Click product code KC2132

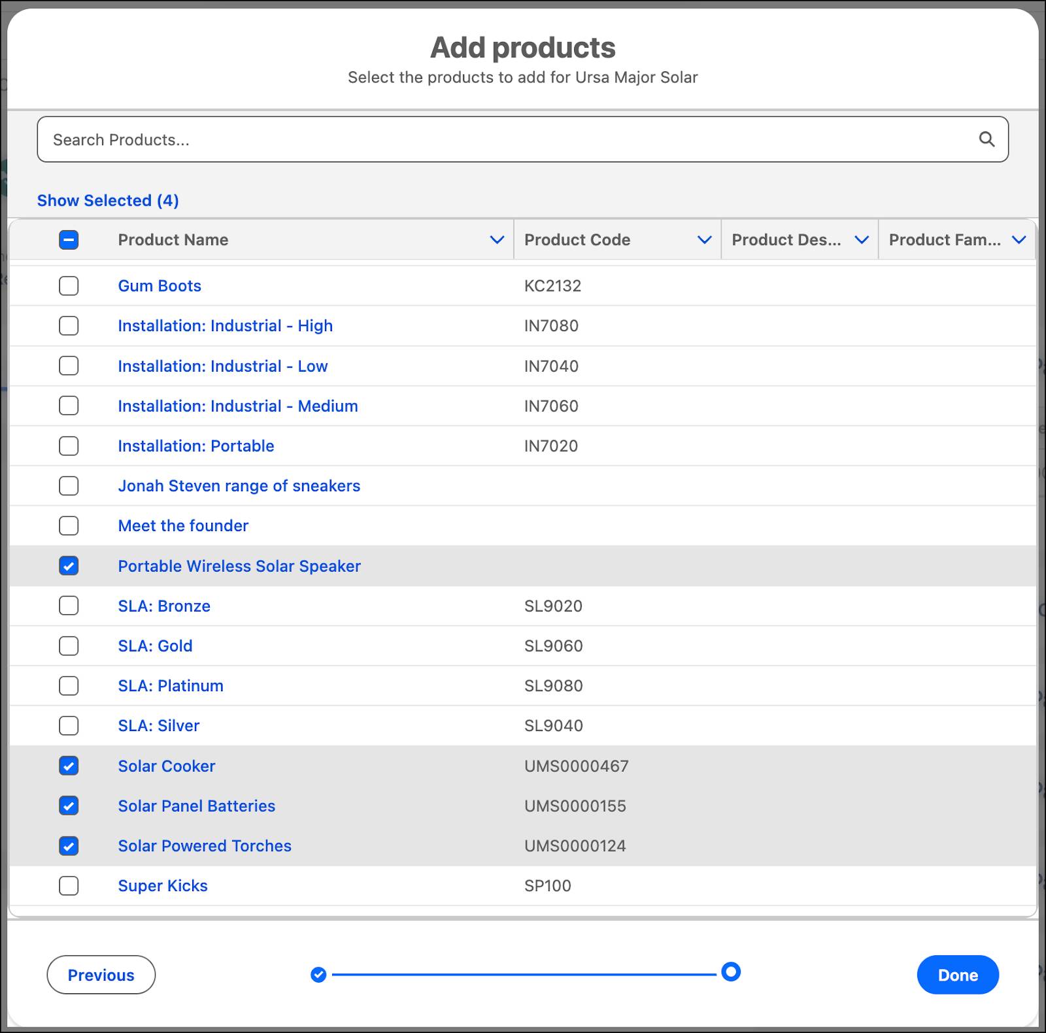[x=553, y=286]
